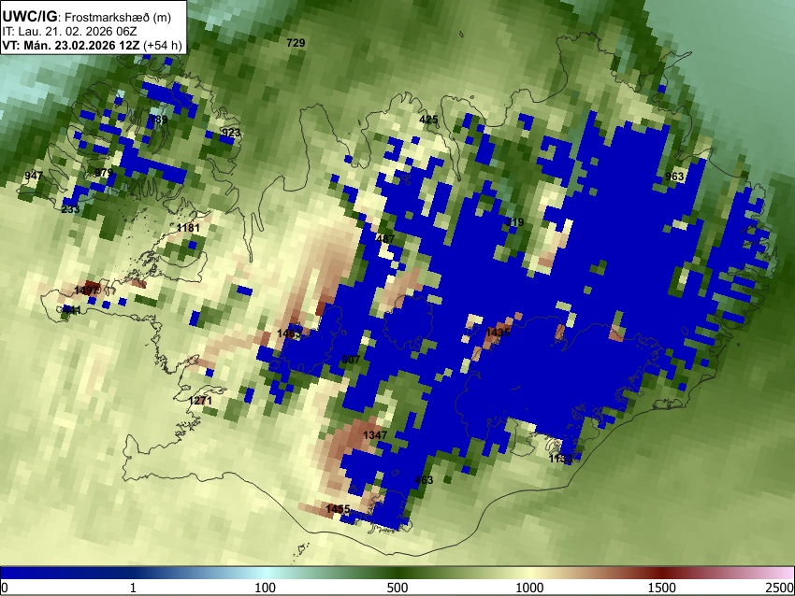This screenshot has height=596, width=795.
Task: Click the legend tick label 2500
Action: (x=780, y=588)
